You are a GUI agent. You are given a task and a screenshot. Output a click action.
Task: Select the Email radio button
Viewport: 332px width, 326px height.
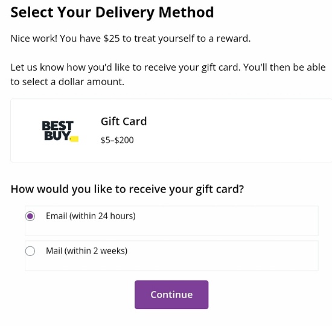click(x=30, y=216)
